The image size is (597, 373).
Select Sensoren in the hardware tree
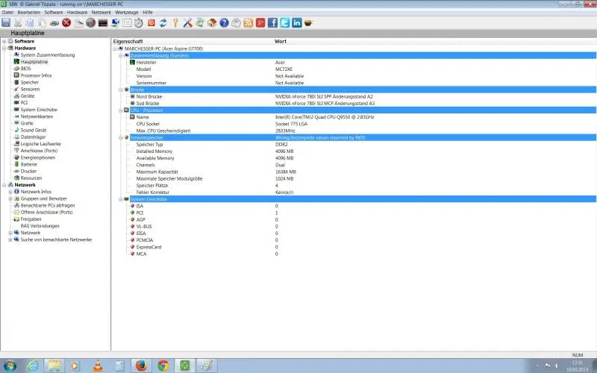pos(30,89)
